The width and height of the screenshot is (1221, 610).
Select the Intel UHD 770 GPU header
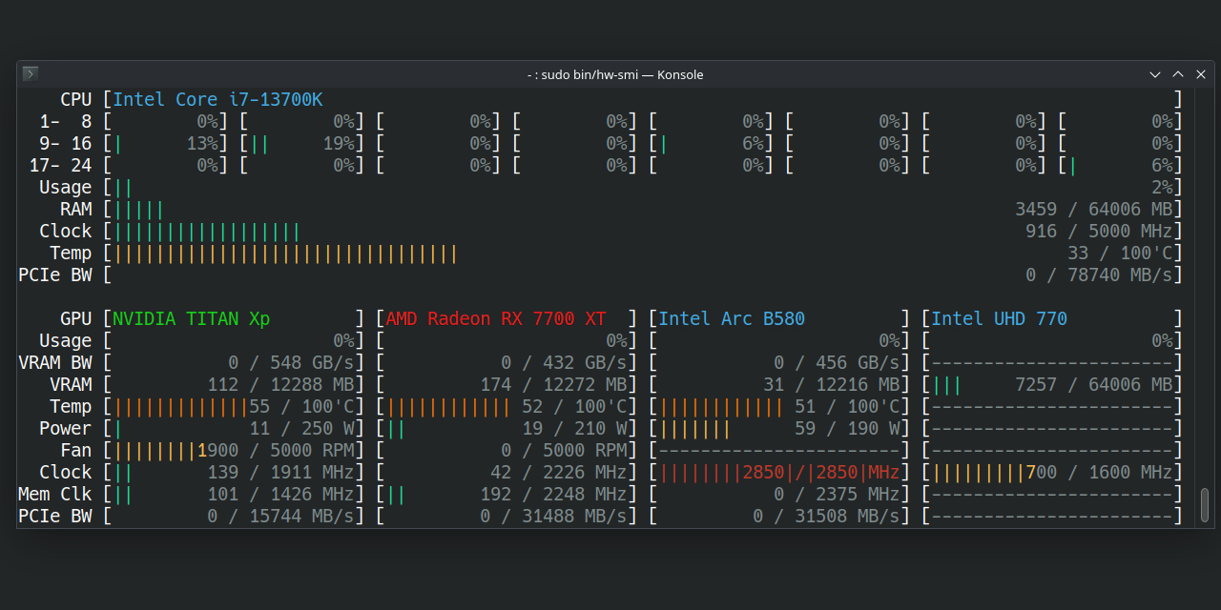999,319
